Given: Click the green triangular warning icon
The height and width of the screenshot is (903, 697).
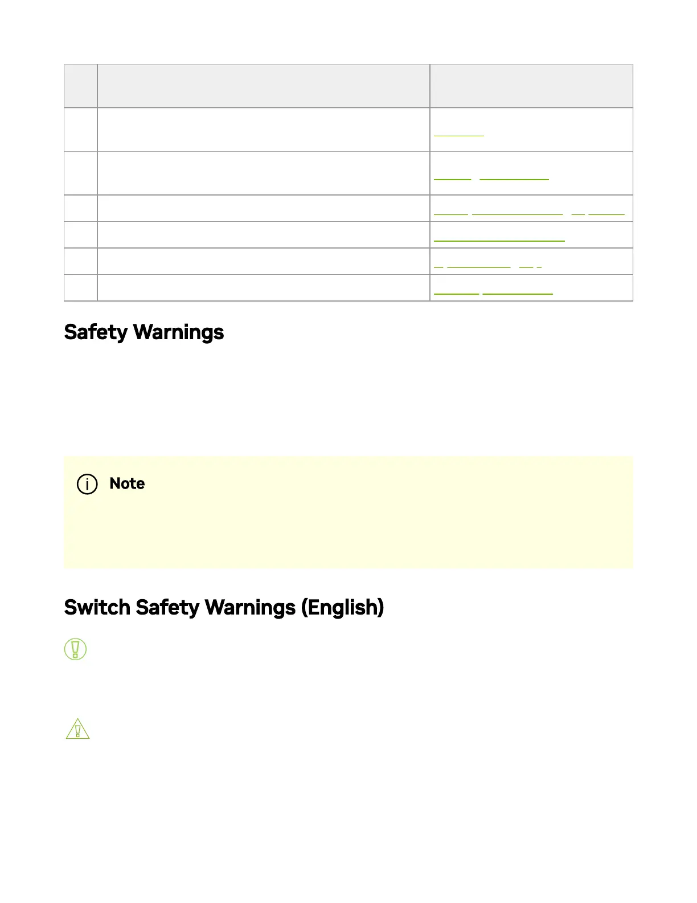Looking at the screenshot, I should click(78, 729).
